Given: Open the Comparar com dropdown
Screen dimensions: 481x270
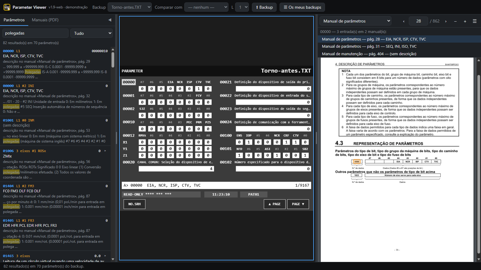Looking at the screenshot, I should click(x=206, y=7).
